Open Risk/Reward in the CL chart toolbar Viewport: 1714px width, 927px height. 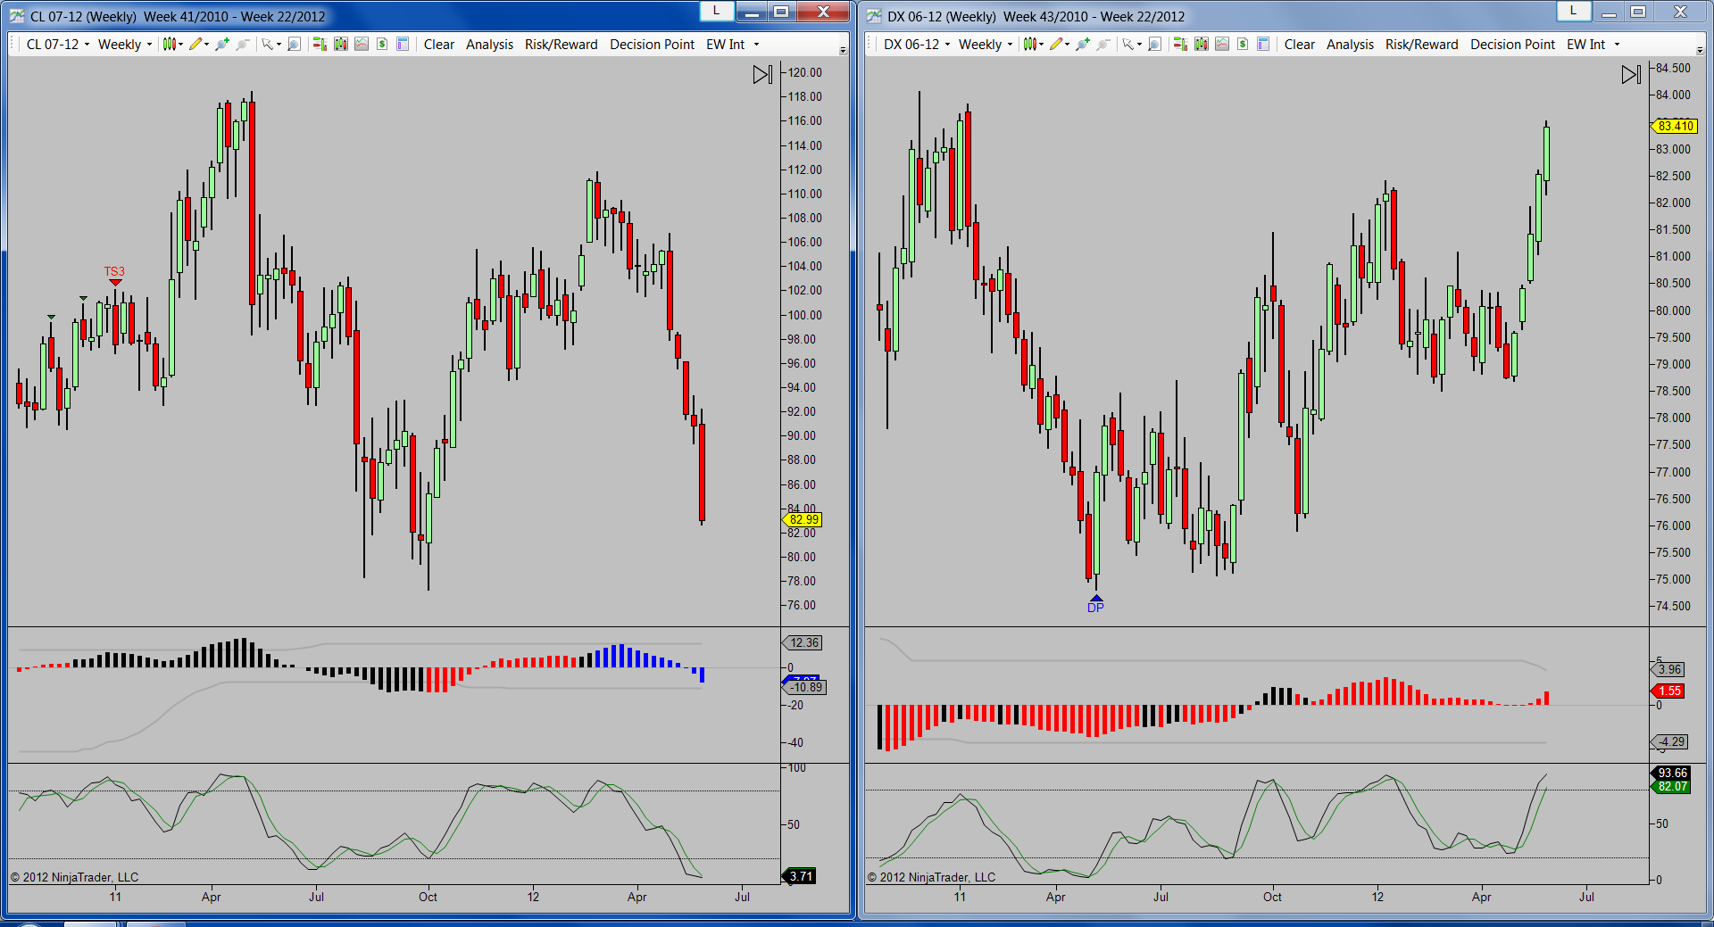[x=562, y=45]
